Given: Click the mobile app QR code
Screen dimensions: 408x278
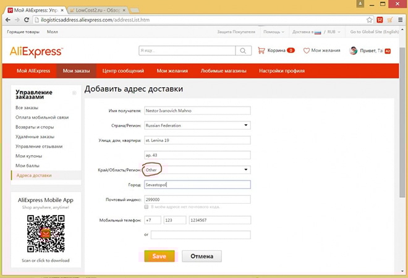Looking at the screenshot, I should coord(46,231).
